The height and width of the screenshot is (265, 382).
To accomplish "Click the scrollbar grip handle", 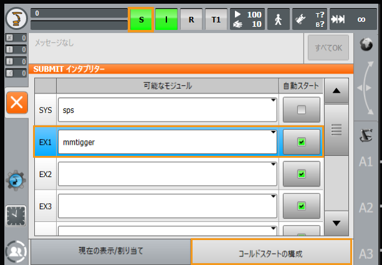I will [x=337, y=130].
